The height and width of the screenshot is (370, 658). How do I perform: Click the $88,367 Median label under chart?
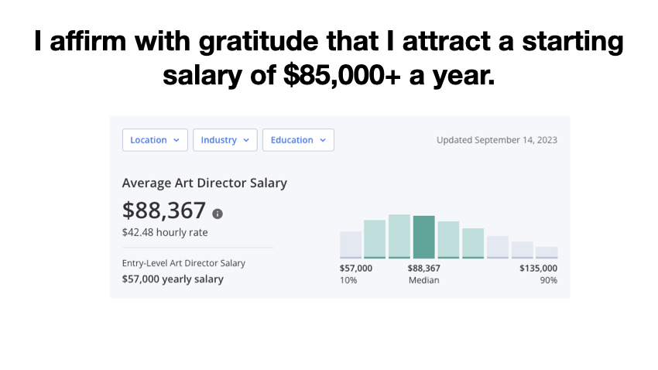(423, 274)
